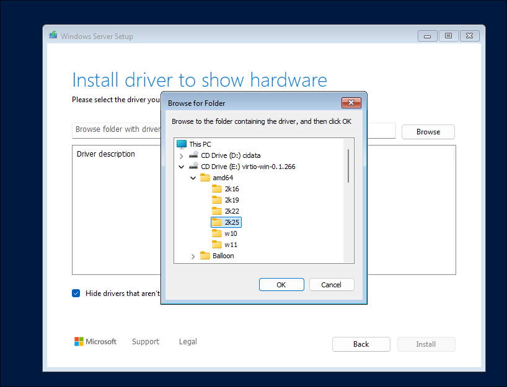Confirm folder selection with OK
The width and height of the screenshot is (507, 387).
(x=281, y=285)
